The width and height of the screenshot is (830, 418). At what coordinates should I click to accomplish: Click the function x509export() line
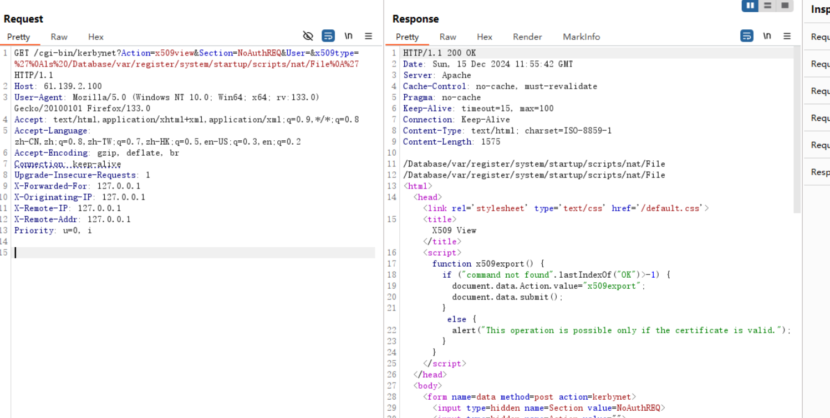coord(488,264)
